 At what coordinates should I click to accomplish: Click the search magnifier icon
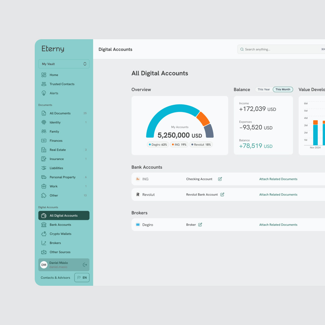[x=242, y=49]
